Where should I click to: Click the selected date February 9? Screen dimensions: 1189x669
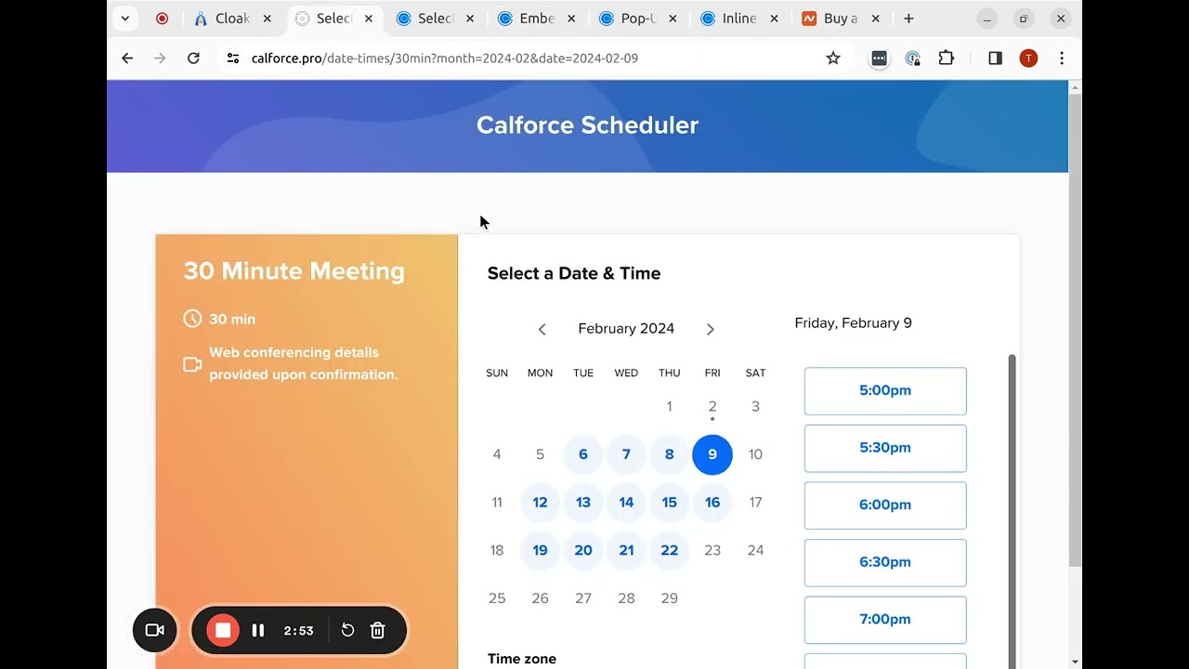tap(712, 454)
